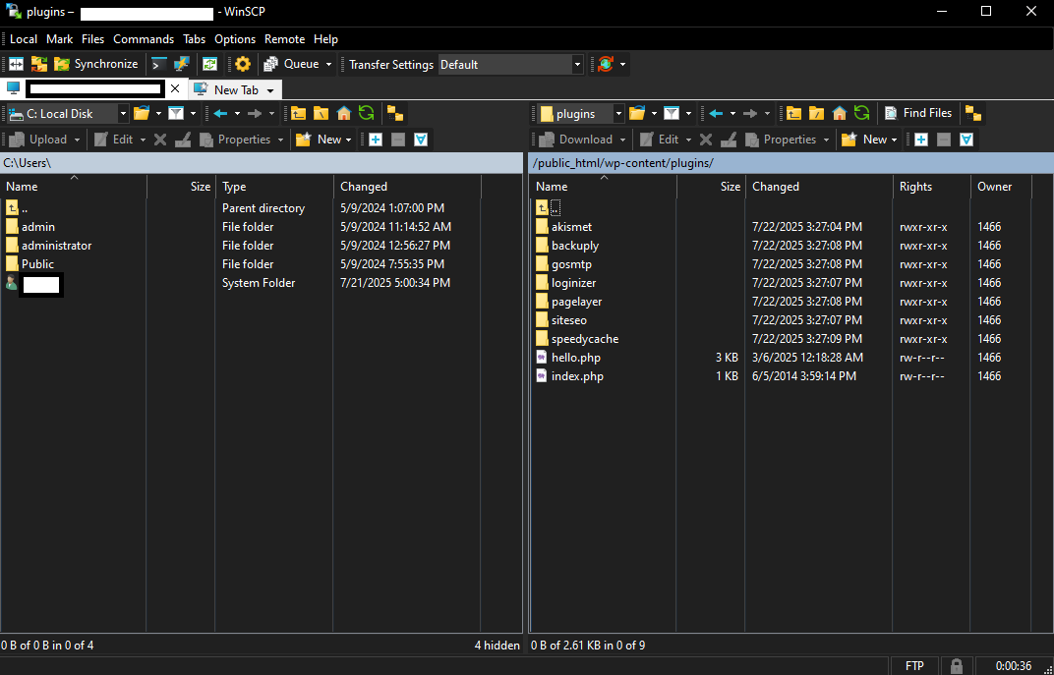
Task: Select the local administrator folder
Action: (56, 246)
